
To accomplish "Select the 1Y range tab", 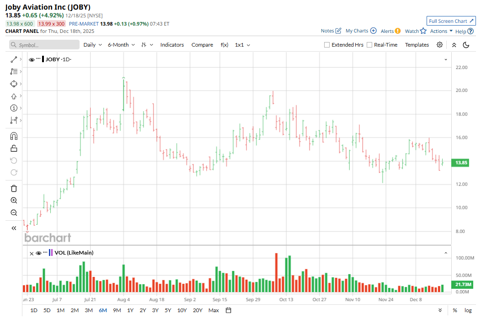I will click(x=130, y=310).
